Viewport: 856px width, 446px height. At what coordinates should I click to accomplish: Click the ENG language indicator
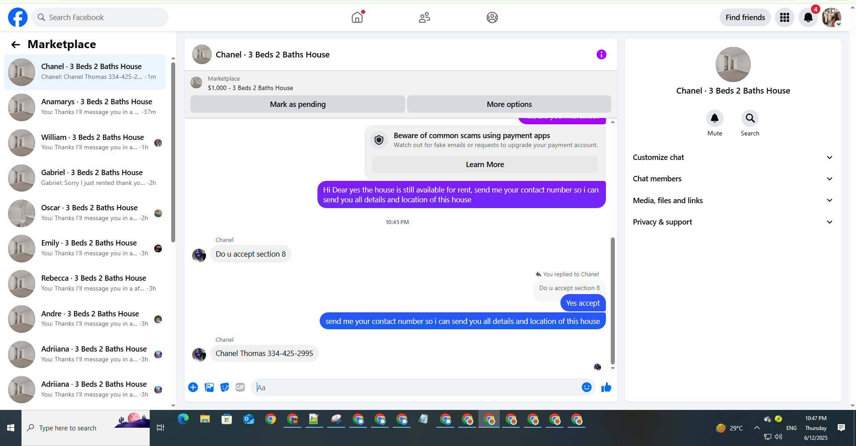click(x=791, y=428)
